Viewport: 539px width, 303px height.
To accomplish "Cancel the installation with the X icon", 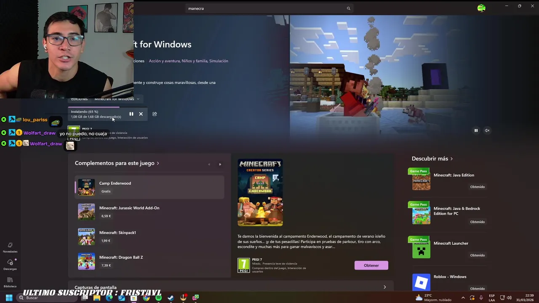I will click(141, 114).
